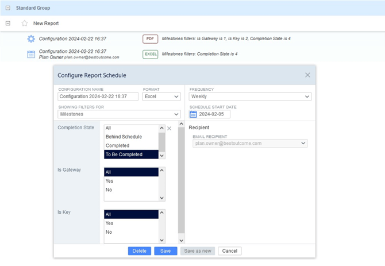Select No in the Is Key list
The image size is (385, 266).
[x=109, y=232]
